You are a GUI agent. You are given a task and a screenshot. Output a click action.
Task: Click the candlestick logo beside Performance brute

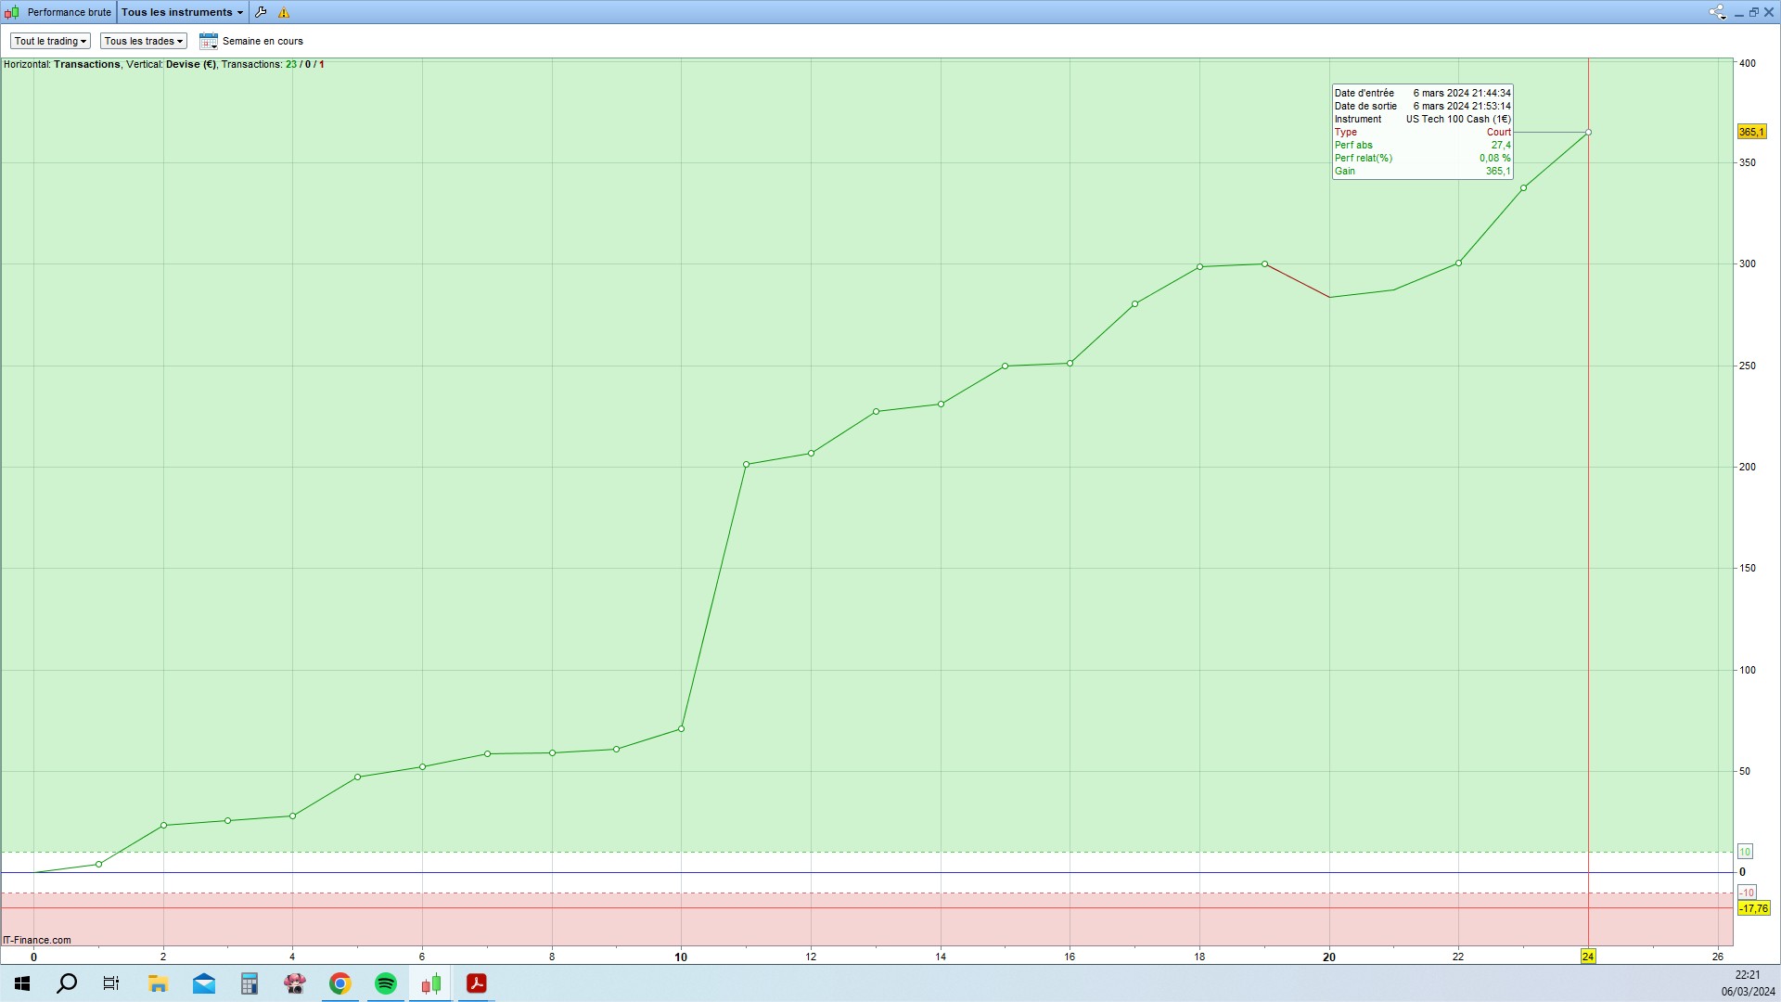[x=12, y=12]
